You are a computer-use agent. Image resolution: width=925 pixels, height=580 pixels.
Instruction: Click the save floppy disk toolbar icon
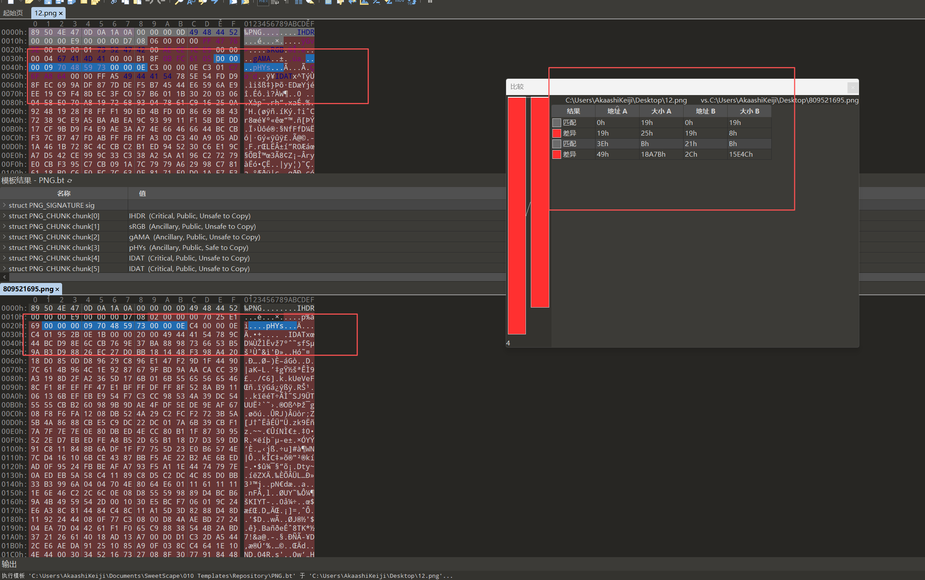48,2
